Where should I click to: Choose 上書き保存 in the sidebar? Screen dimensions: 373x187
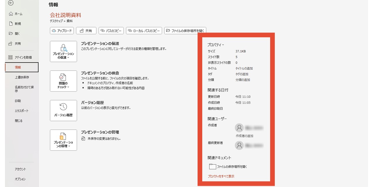22,77
